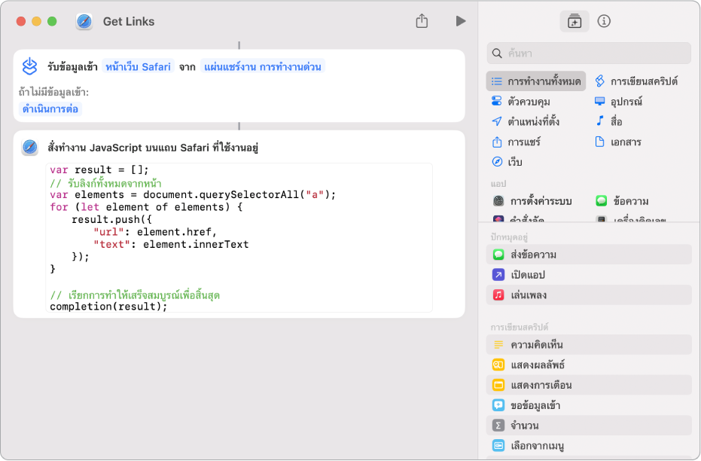Click the ความคิดเห็น yellow lines icon

pyautogui.click(x=498, y=345)
